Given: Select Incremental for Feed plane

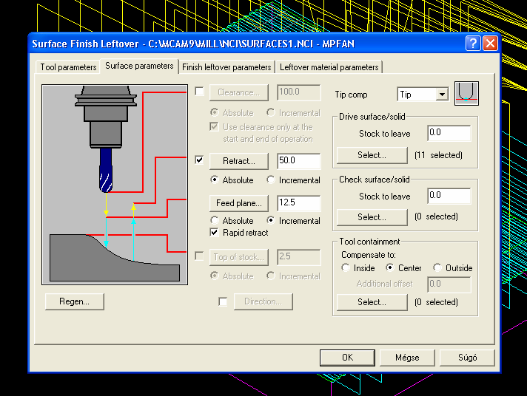Looking at the screenshot, I should (271, 220).
